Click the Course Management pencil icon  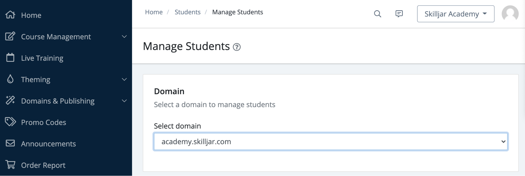(10, 36)
